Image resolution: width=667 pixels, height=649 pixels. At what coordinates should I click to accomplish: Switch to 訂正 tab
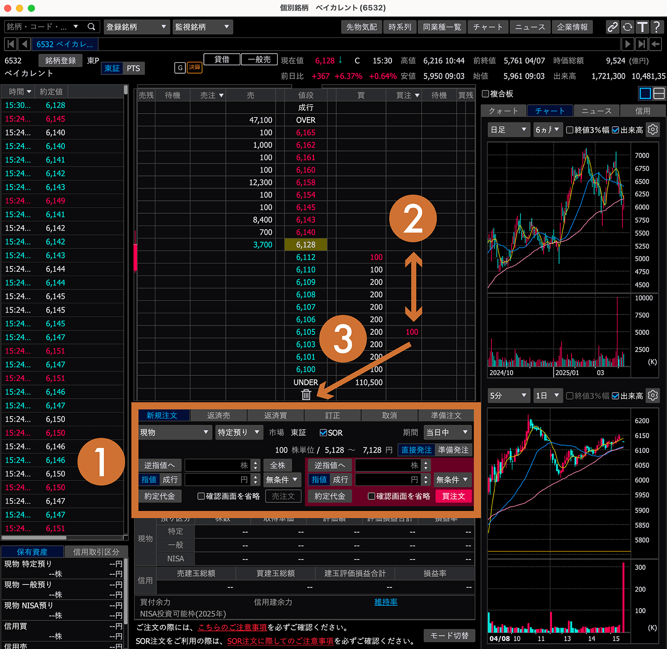click(332, 416)
